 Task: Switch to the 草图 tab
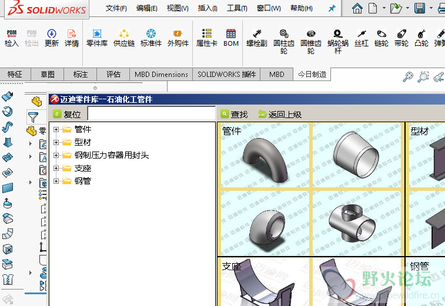point(48,75)
